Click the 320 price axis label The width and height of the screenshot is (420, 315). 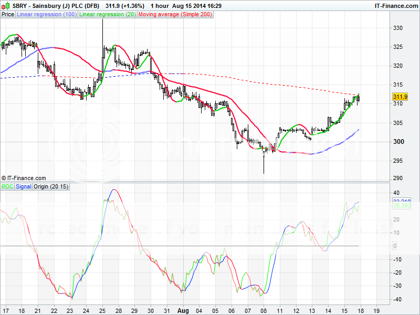[398, 66]
